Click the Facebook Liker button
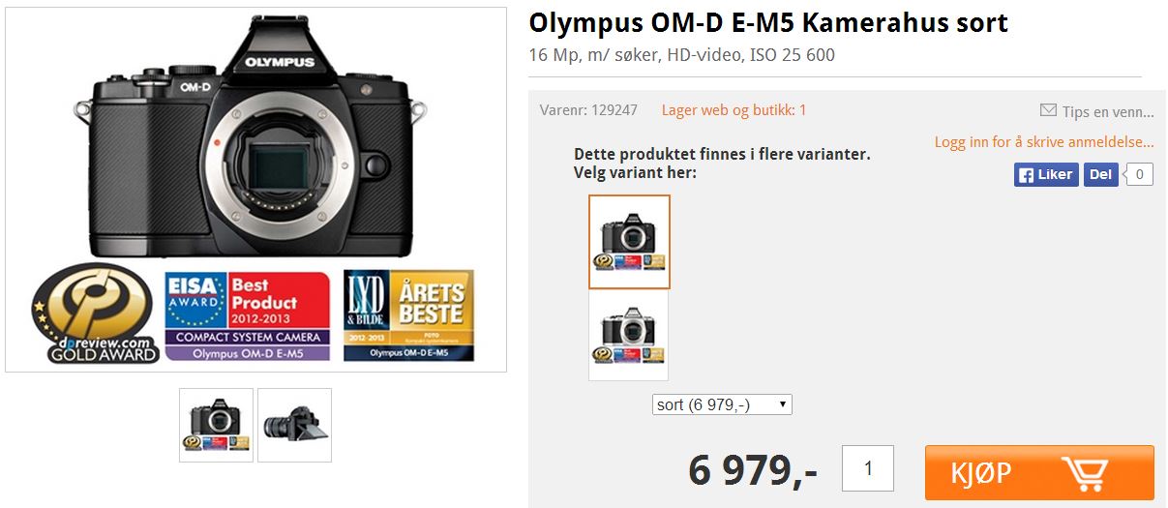1168x508 pixels. click(x=1046, y=175)
